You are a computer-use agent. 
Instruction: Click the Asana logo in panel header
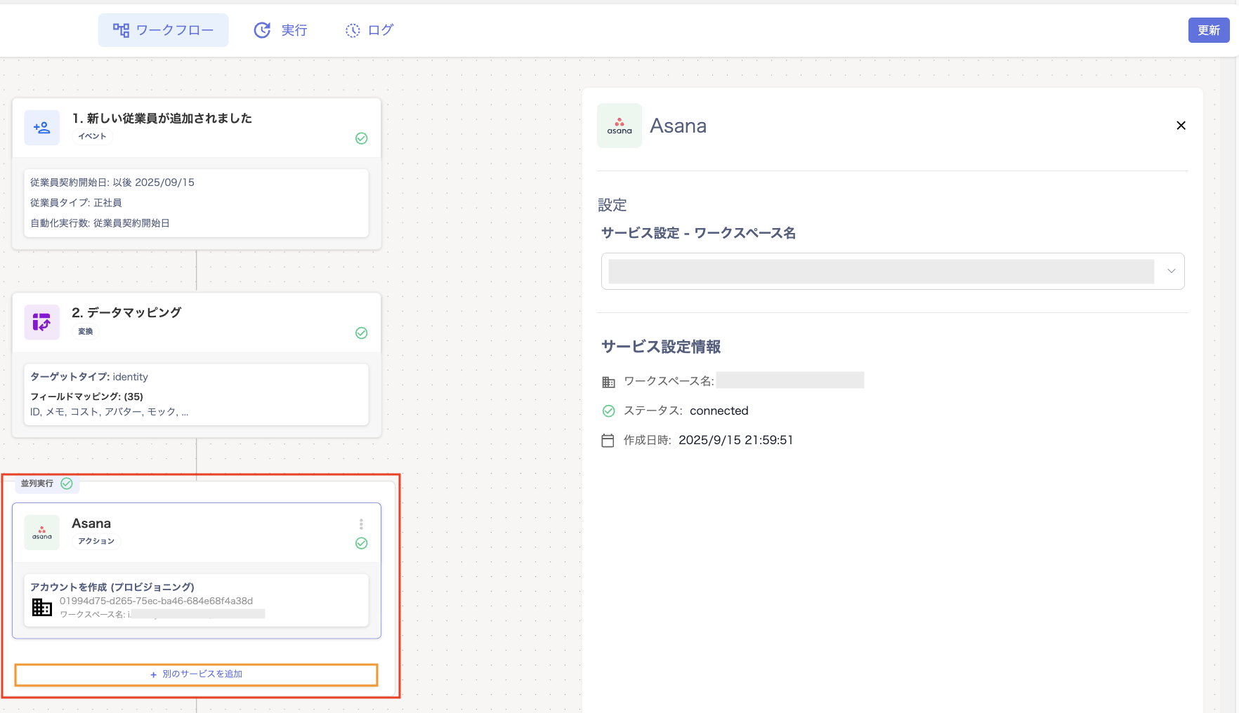[619, 126]
